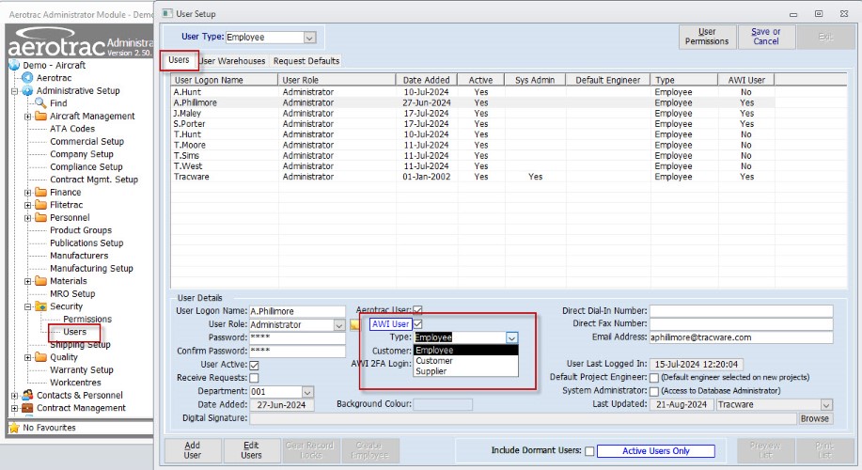Choose Supplier in the Type list
This screenshot has height=470, width=862.
[465, 371]
